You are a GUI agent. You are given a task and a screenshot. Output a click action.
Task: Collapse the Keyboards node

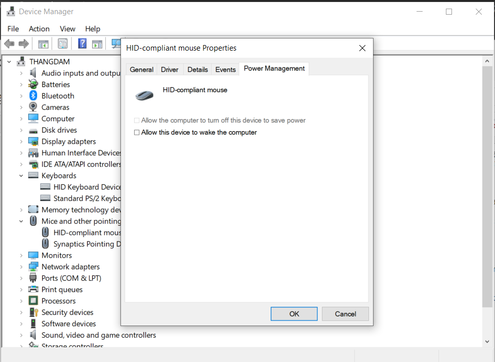click(x=21, y=176)
